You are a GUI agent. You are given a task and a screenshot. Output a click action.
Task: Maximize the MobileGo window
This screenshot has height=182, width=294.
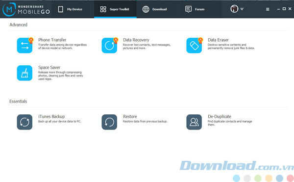284,9
